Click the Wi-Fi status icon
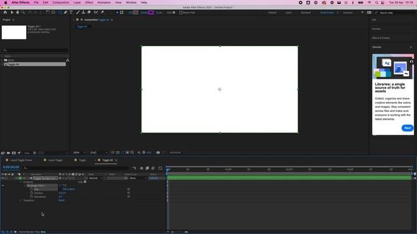This screenshot has height=234, width=417. tap(369, 3)
